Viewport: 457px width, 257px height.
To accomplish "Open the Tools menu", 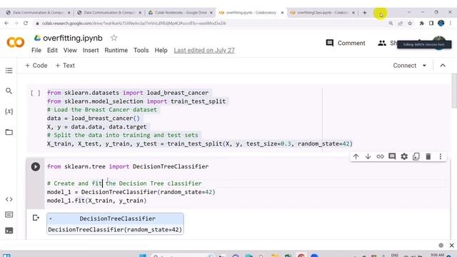I will pyautogui.click(x=141, y=50).
